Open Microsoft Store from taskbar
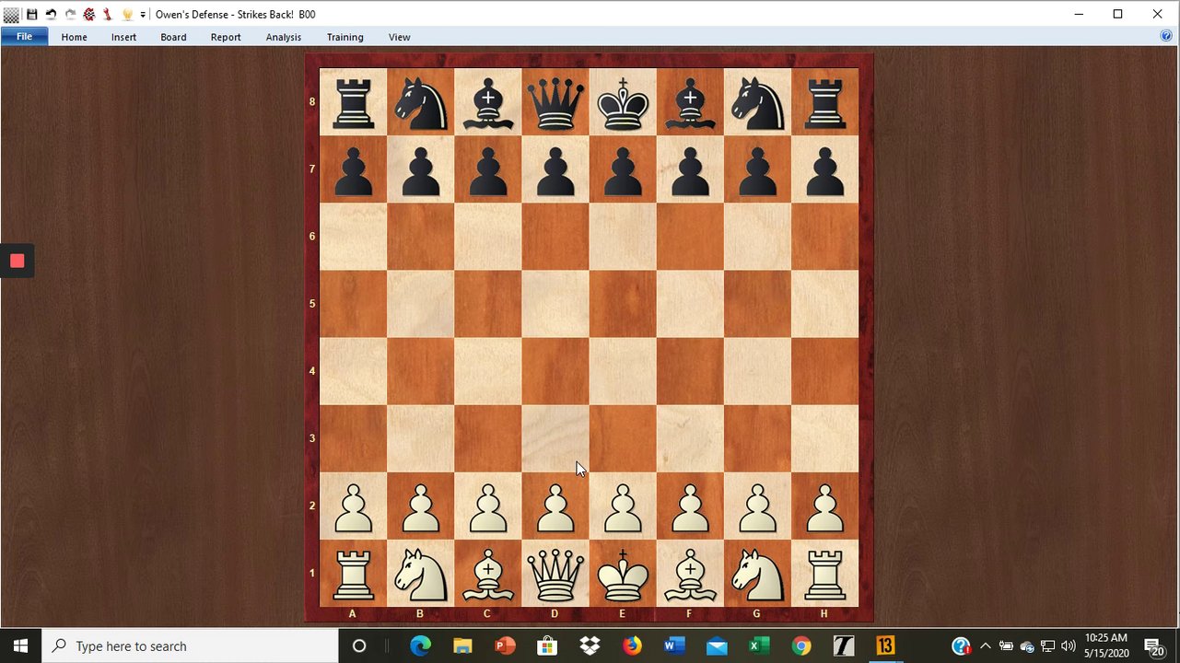The height and width of the screenshot is (663, 1180). (547, 646)
